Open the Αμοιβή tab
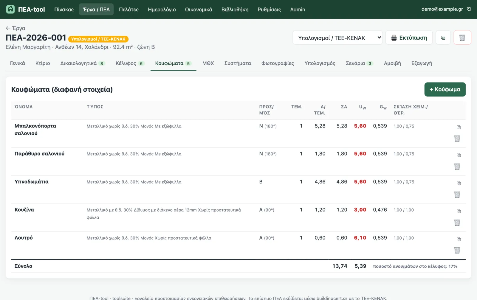This screenshot has height=300, width=477. coord(392,63)
